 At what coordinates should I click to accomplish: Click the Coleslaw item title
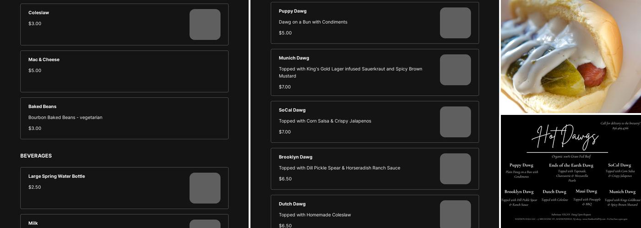pos(38,13)
